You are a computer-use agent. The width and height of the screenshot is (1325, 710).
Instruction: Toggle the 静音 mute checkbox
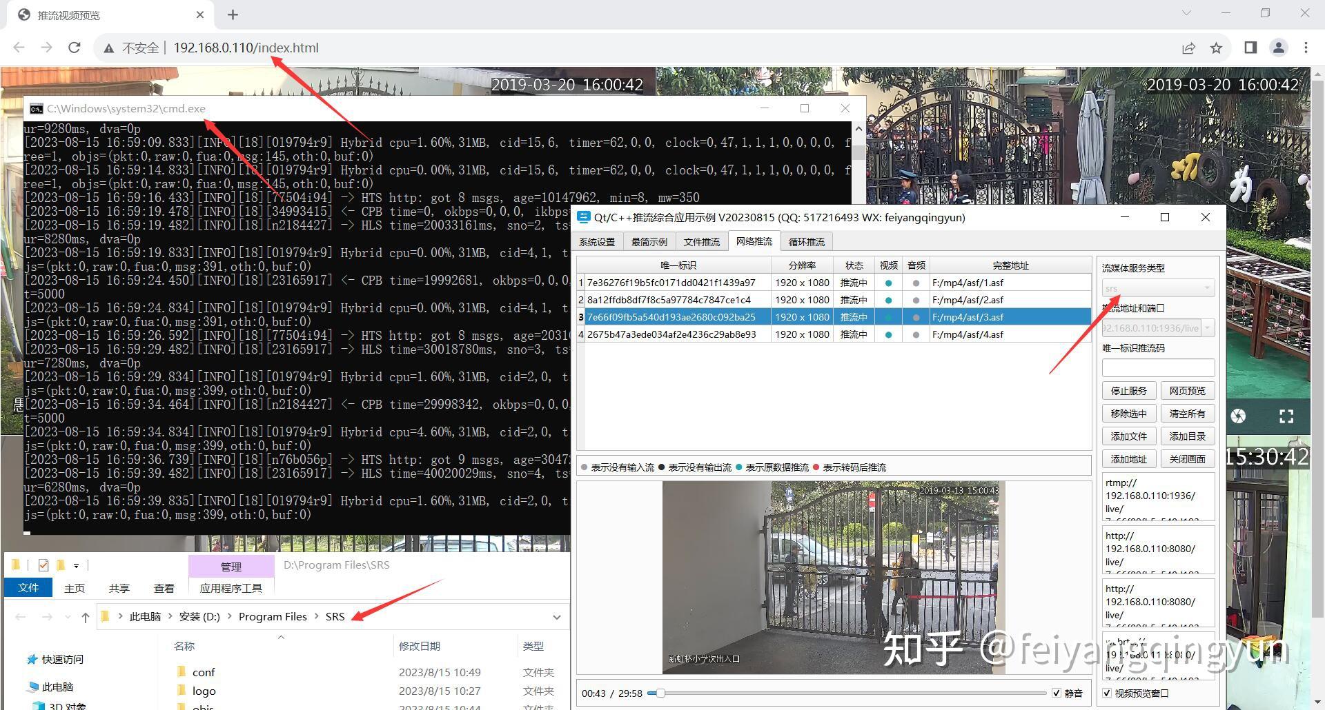point(1057,693)
